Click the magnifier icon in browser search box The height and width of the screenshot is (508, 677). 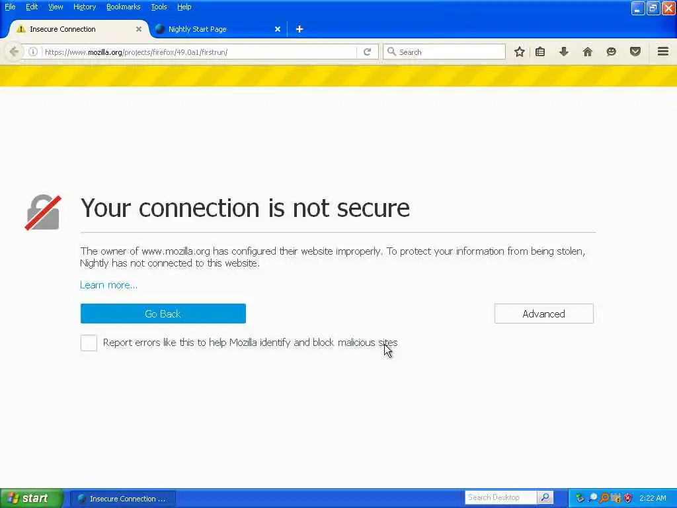(391, 52)
